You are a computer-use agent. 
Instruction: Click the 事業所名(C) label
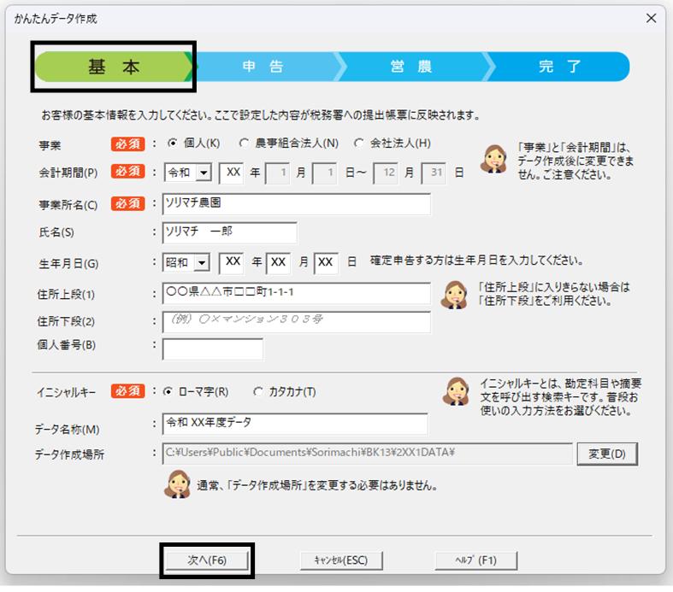(x=68, y=205)
